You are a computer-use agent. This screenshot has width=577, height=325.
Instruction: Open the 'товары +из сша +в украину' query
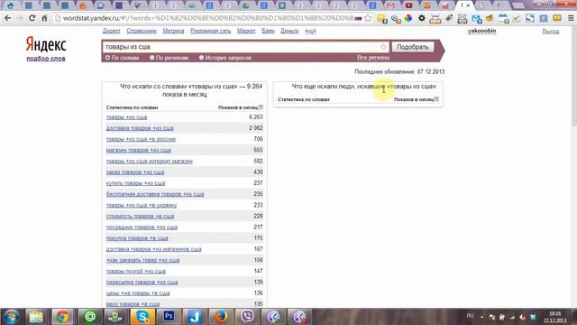[x=142, y=205]
